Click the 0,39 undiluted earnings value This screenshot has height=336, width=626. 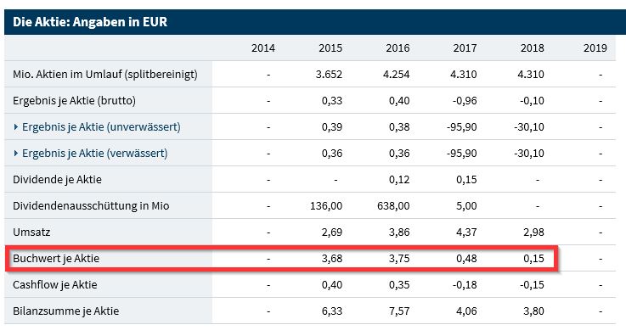click(x=332, y=126)
